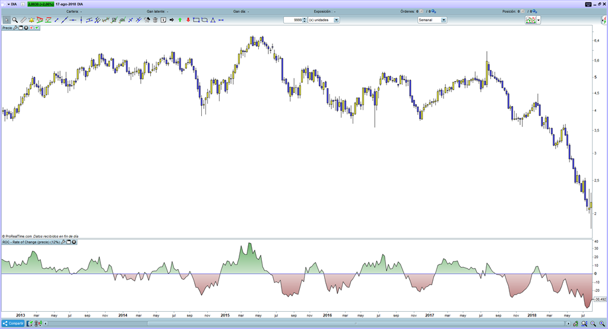608x329 pixels.
Task: Select the red down arrow tool
Action: click(x=188, y=20)
